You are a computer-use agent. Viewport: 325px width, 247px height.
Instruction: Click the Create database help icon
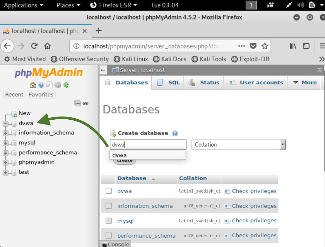tap(175, 133)
